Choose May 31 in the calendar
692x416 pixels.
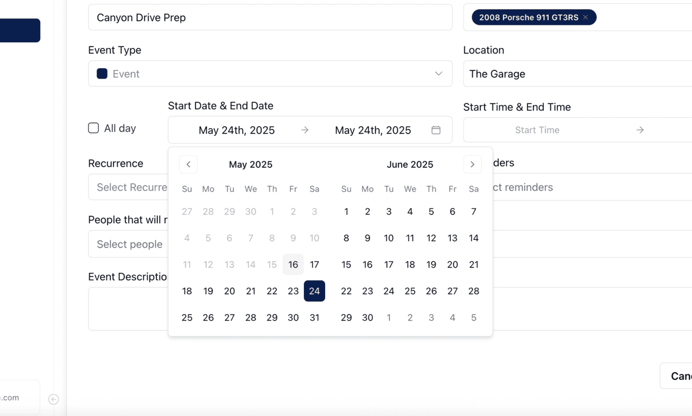pos(314,317)
